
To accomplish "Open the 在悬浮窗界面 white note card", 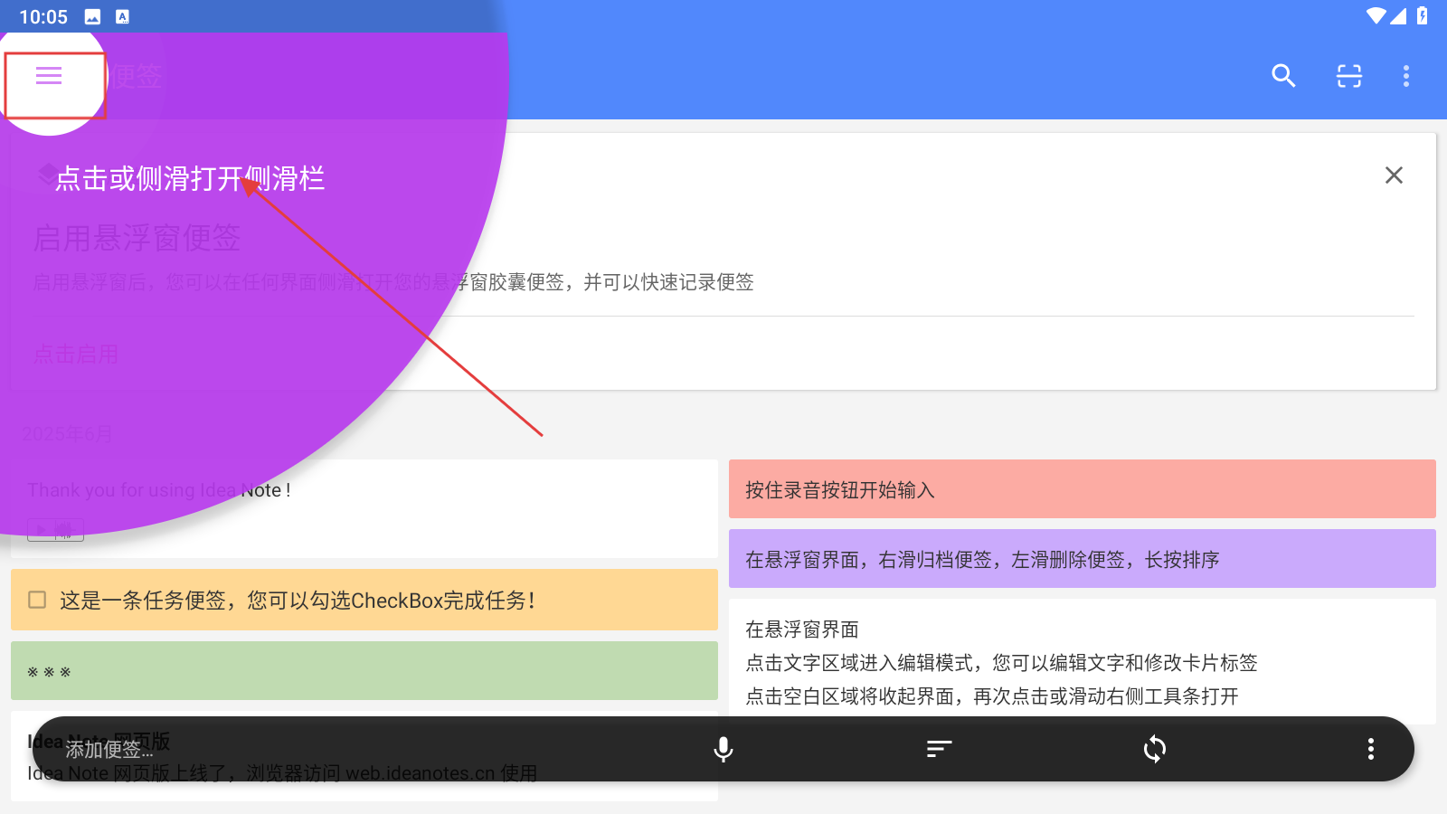I will pos(1083,662).
